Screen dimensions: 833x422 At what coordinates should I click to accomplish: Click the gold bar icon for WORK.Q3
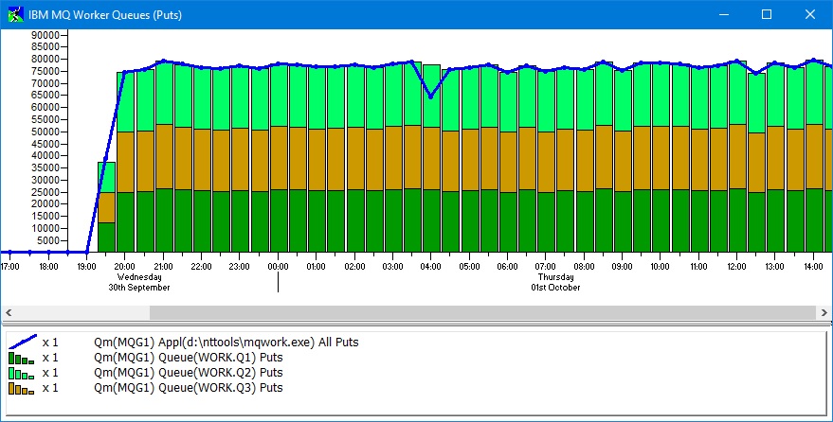point(21,388)
